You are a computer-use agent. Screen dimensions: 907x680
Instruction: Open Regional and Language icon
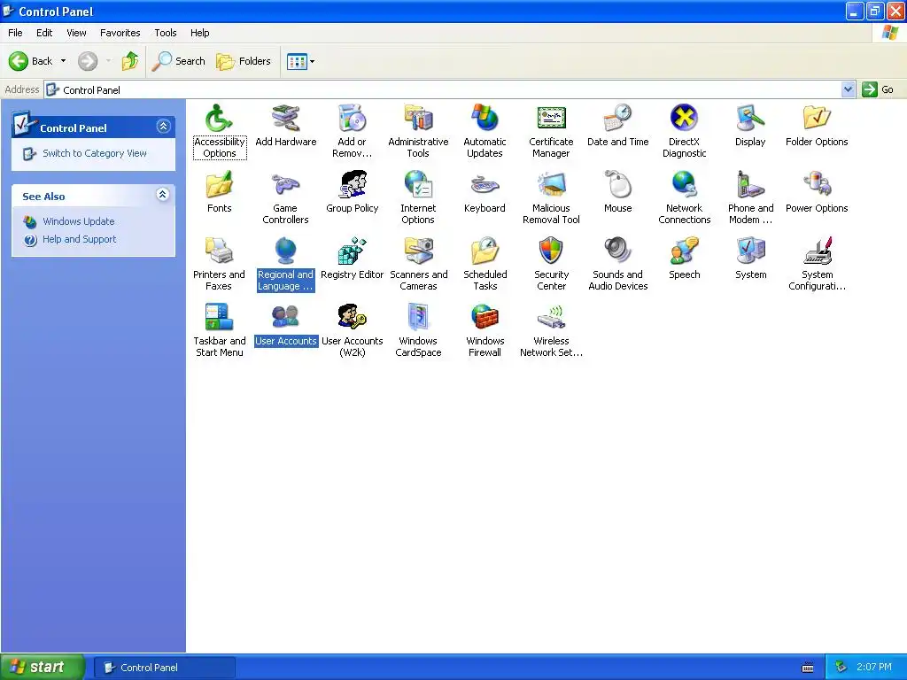point(286,251)
